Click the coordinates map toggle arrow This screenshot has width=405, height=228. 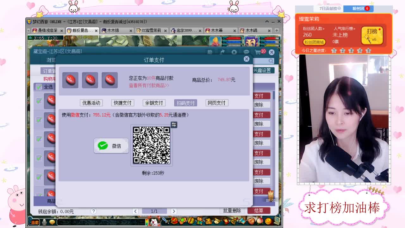click(30, 38)
